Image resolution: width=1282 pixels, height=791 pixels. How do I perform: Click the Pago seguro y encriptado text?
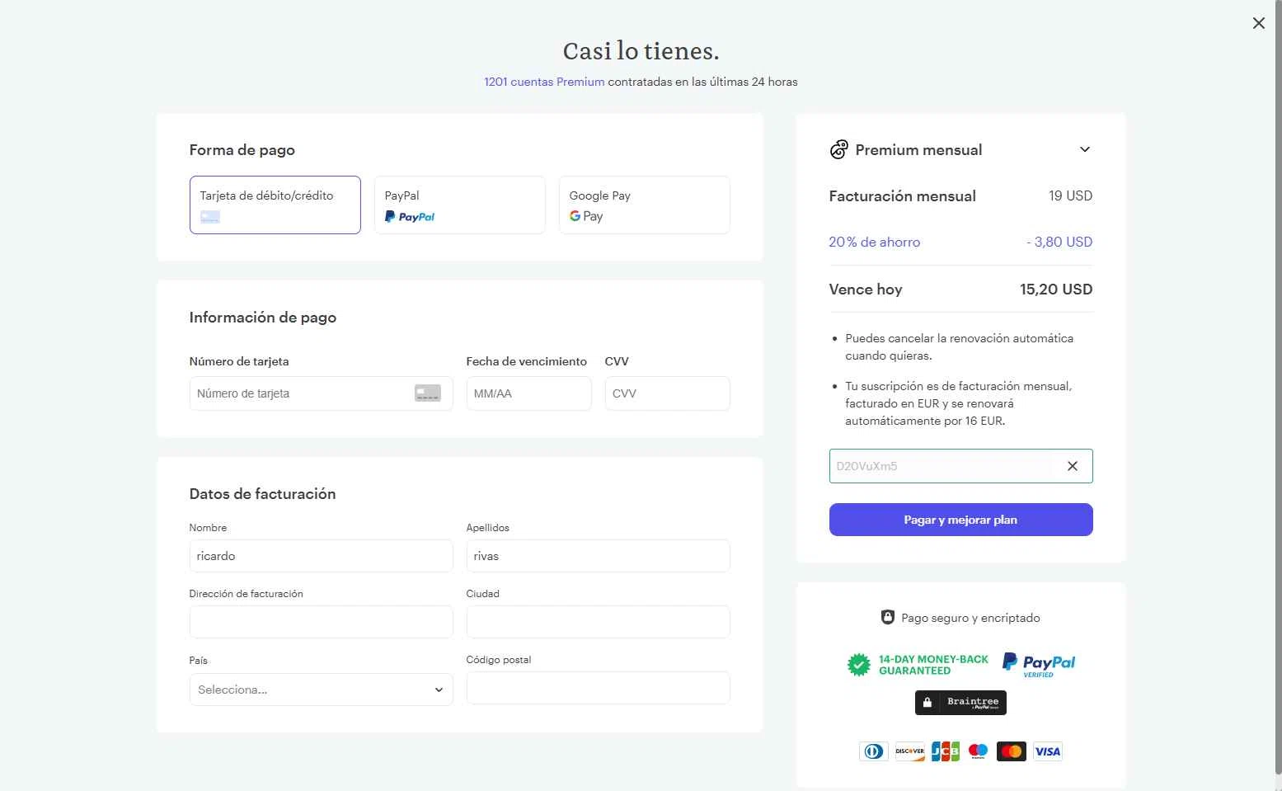click(x=970, y=618)
